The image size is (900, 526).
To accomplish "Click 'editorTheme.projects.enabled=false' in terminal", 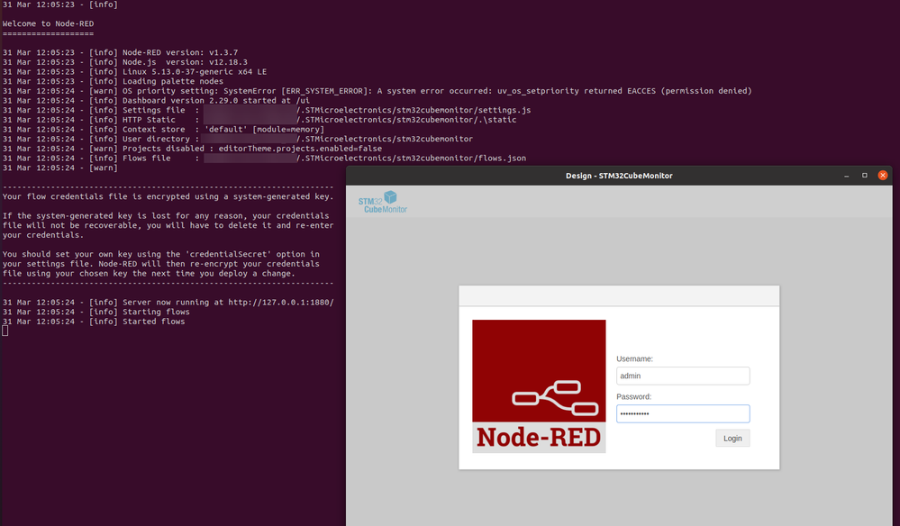I will pyautogui.click(x=300, y=149).
